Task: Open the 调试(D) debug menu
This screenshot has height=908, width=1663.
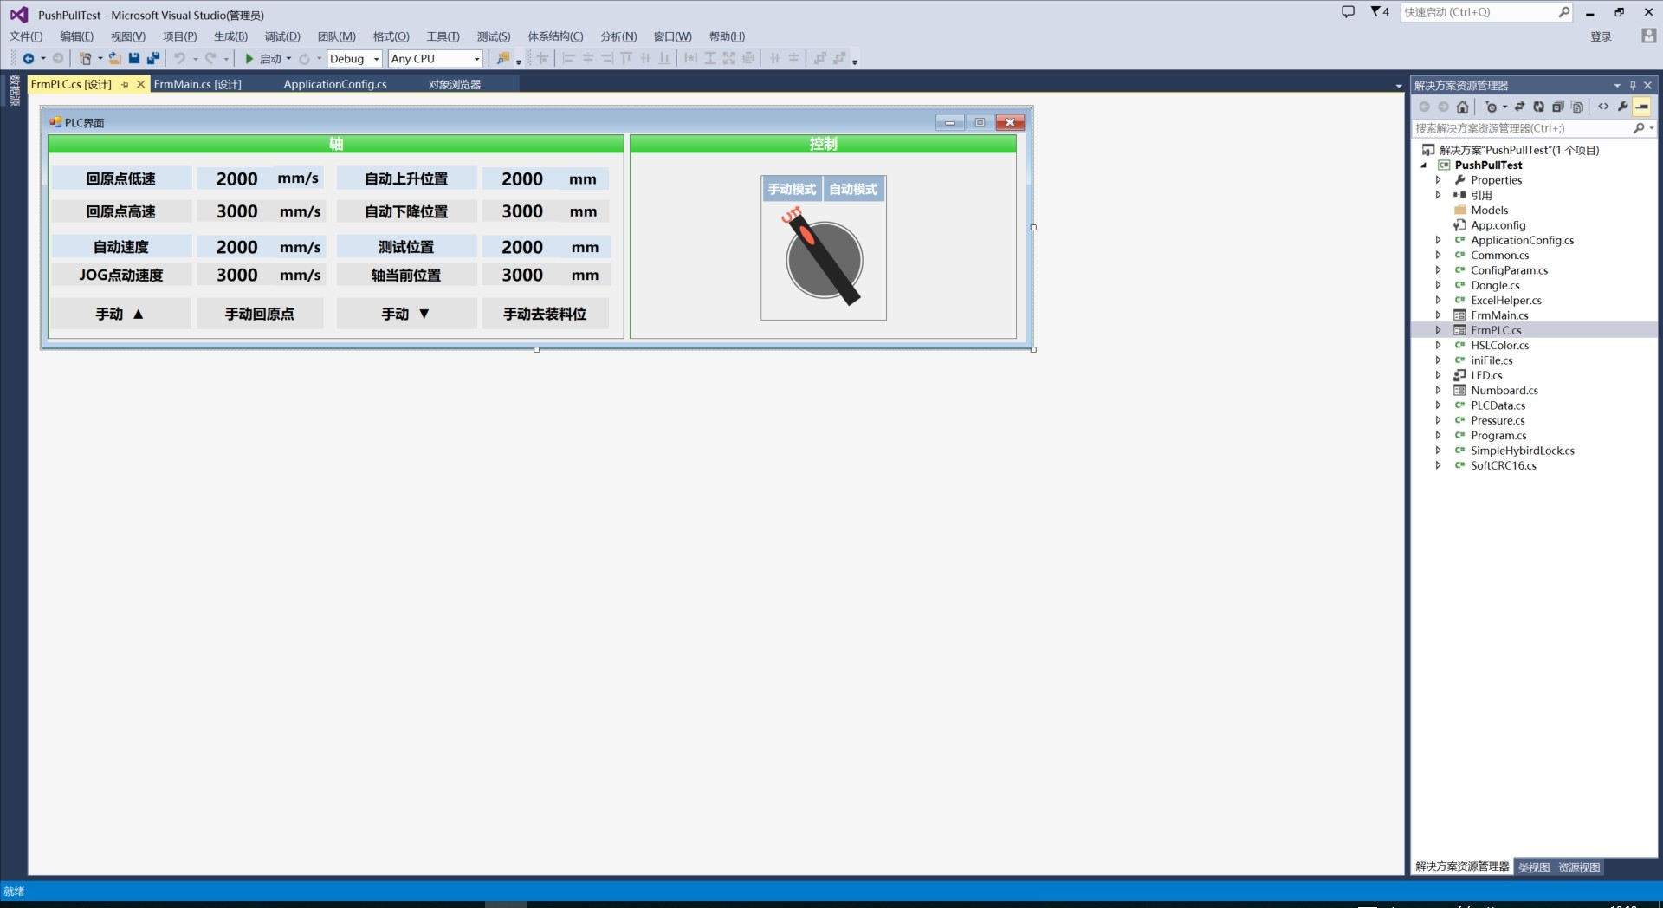Action: (x=282, y=36)
